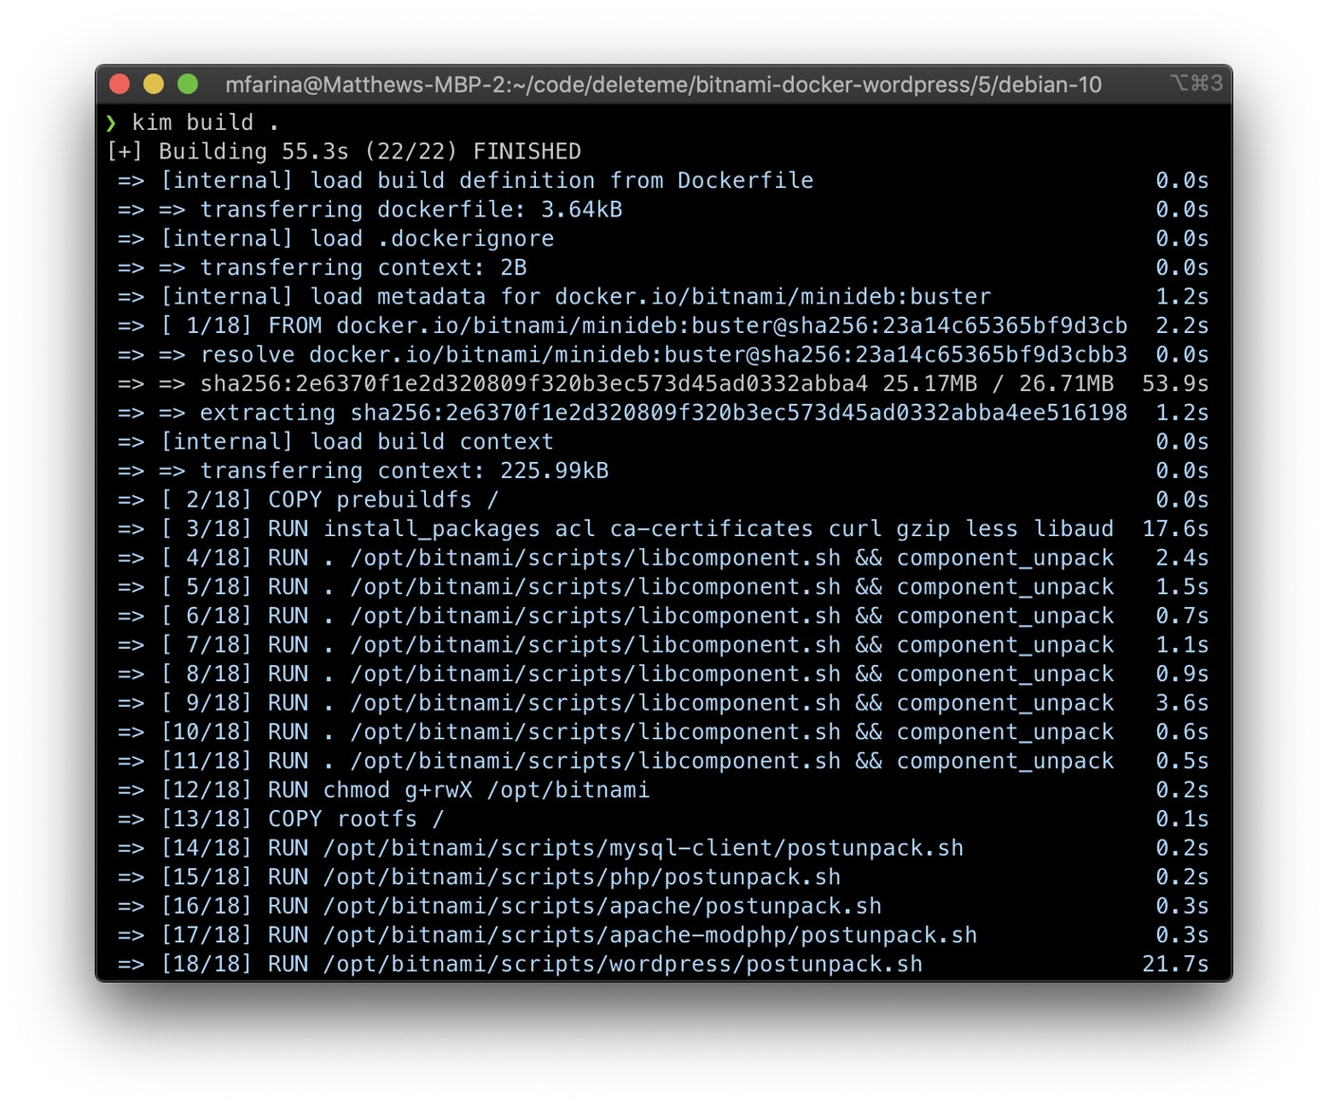
Task: Click the '[ 2/18] COPY prebuildfs /' line
Action: tap(329, 500)
